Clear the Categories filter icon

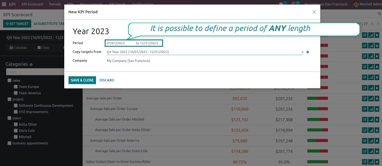coord(31,65)
